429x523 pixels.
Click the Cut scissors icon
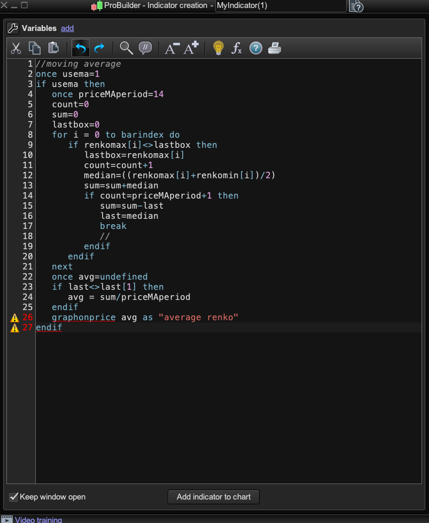[x=16, y=48]
